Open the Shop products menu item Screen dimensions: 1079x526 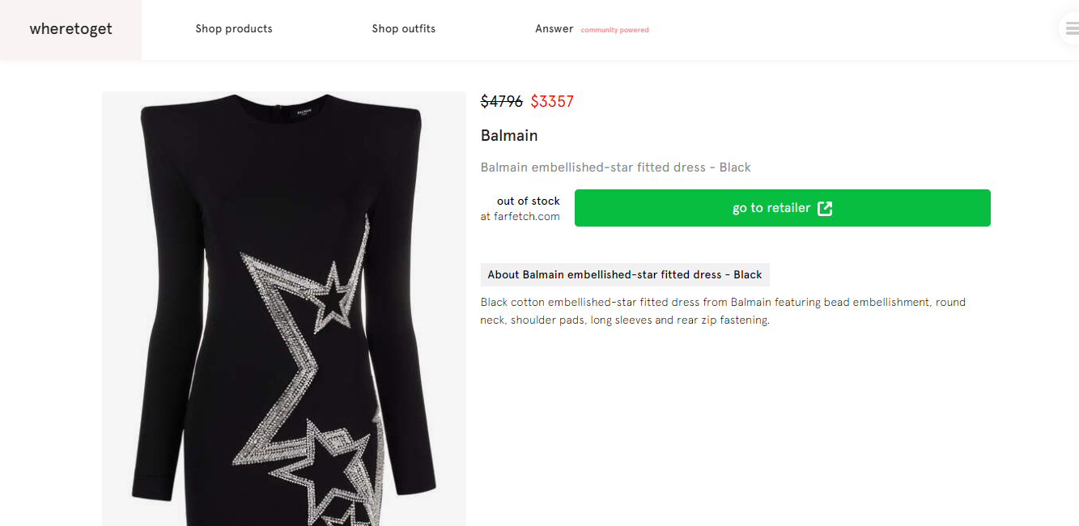click(234, 29)
